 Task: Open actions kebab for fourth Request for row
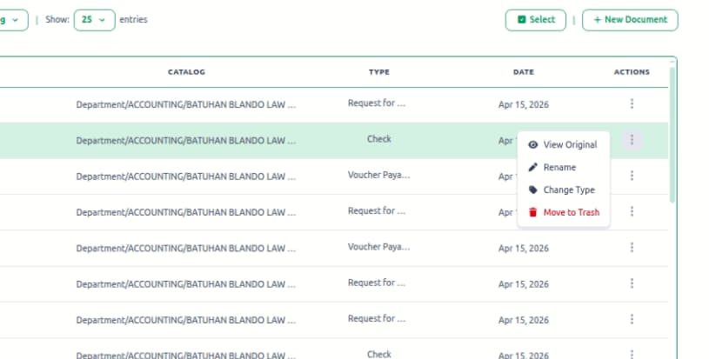pyautogui.click(x=632, y=319)
